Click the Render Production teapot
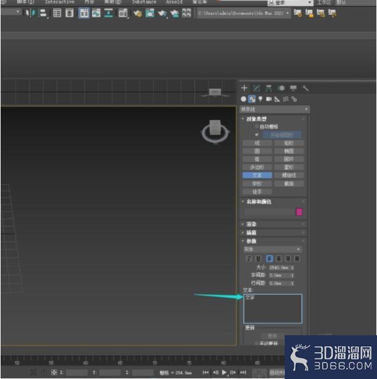Viewport: 377px width, 379px height. (162, 14)
